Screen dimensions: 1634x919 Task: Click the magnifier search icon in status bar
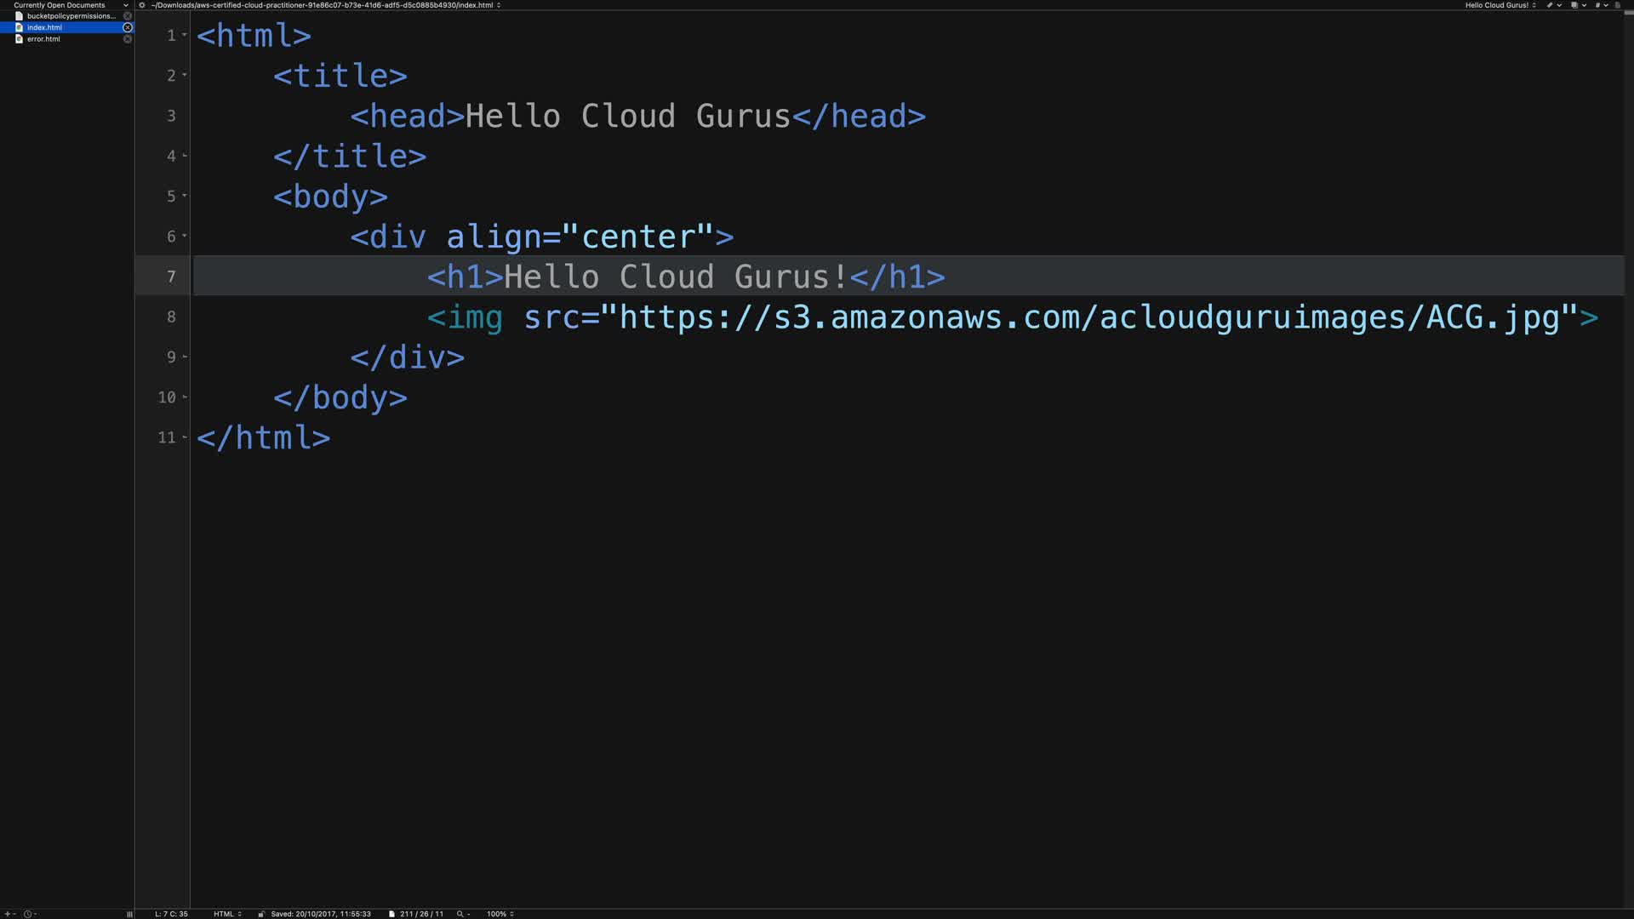pyautogui.click(x=460, y=914)
